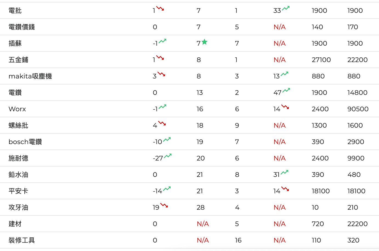Click the first red N/A in the 建材 row
Viewport: 379px width, 251px height.
[x=203, y=224]
